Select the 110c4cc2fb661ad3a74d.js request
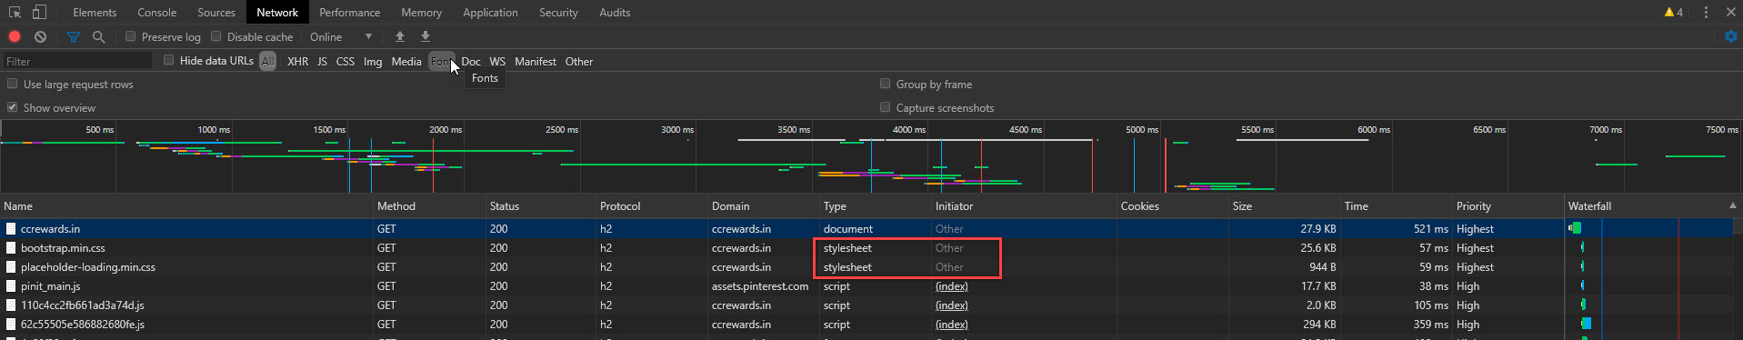The width and height of the screenshot is (1743, 340). [x=866, y=305]
